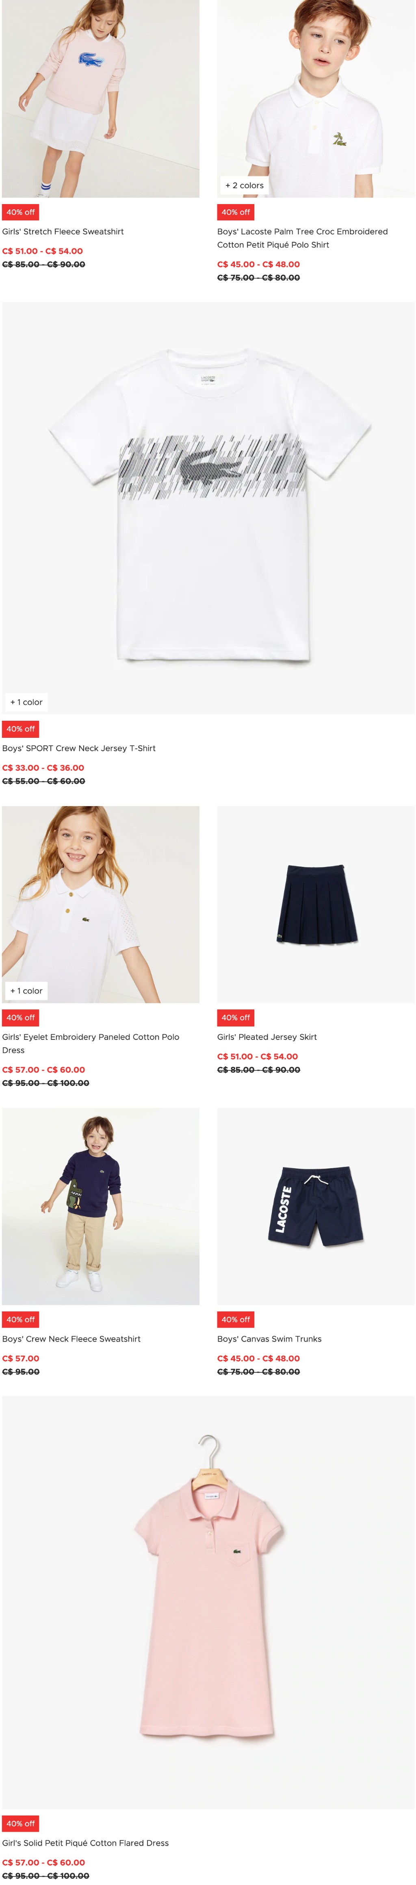Select '+ 1 color' badge on SPORT T-shirt
Screen dimensions: 416x1885
[x=26, y=702]
